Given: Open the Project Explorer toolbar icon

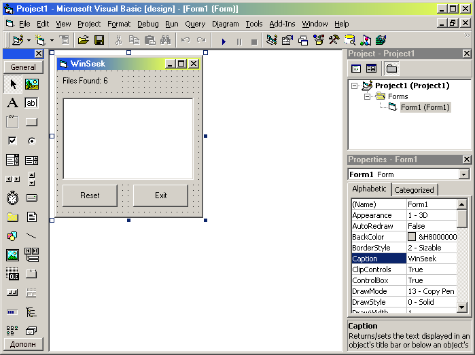Looking at the screenshot, I should pos(272,40).
